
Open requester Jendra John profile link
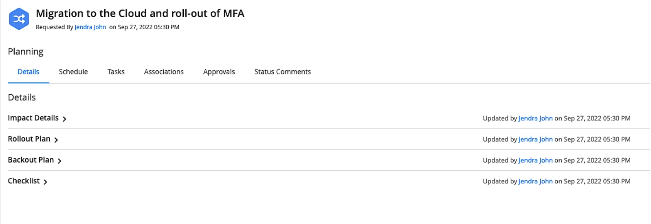[90, 27]
